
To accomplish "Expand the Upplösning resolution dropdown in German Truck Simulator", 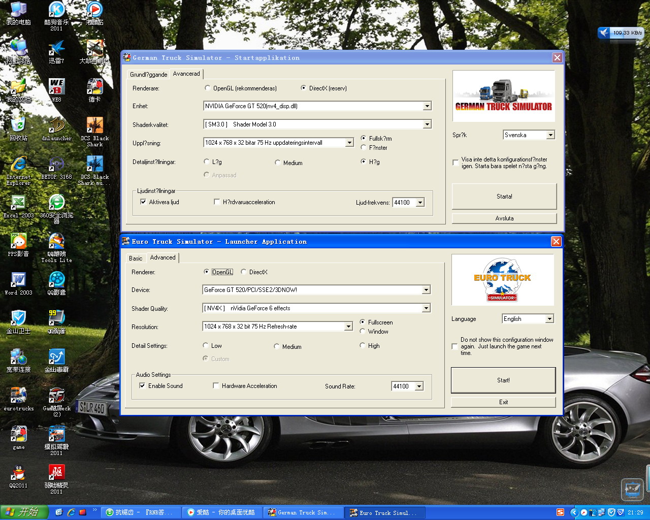I will click(x=349, y=143).
